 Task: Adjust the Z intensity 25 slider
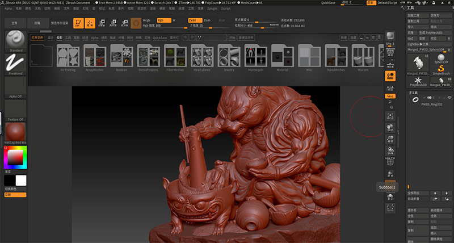click(211, 26)
